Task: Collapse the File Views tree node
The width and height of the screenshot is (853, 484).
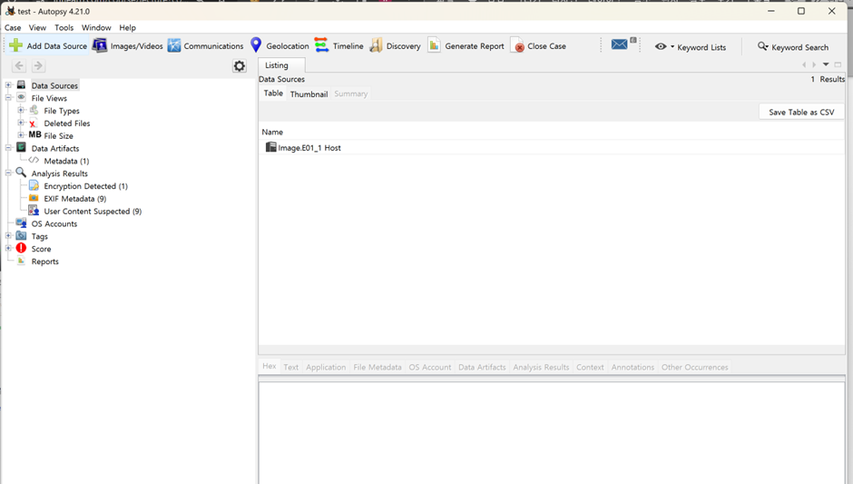Action: (x=9, y=98)
